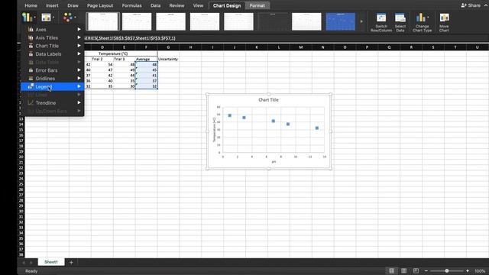Image resolution: width=489 pixels, height=275 pixels.
Task: Switch to the Format tab
Action: click(257, 5)
